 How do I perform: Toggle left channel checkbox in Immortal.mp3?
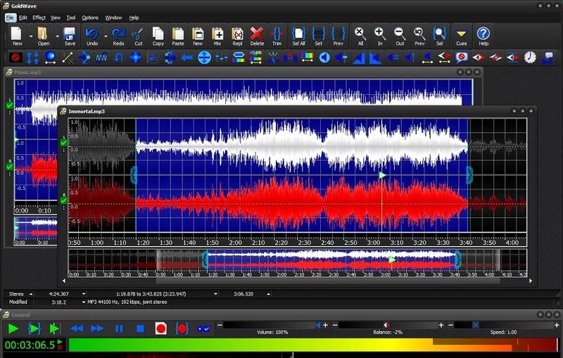pyautogui.click(x=64, y=143)
